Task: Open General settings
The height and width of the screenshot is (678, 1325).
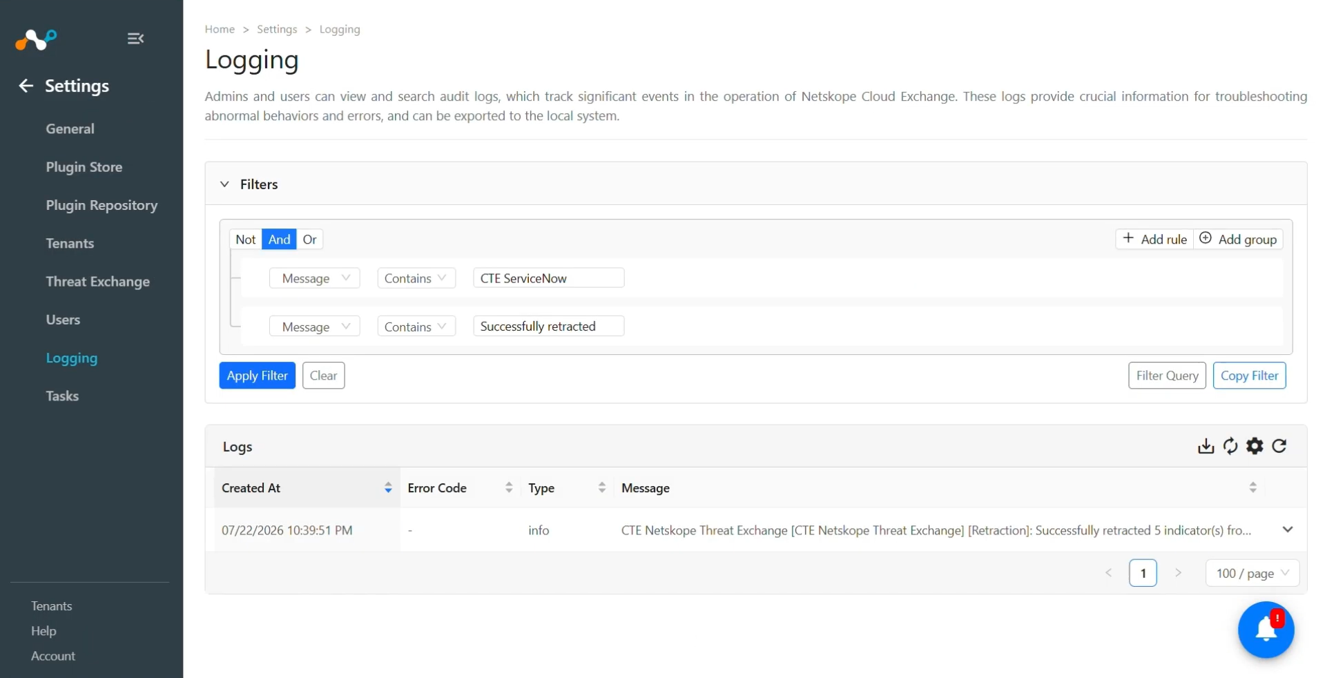Action: point(70,129)
